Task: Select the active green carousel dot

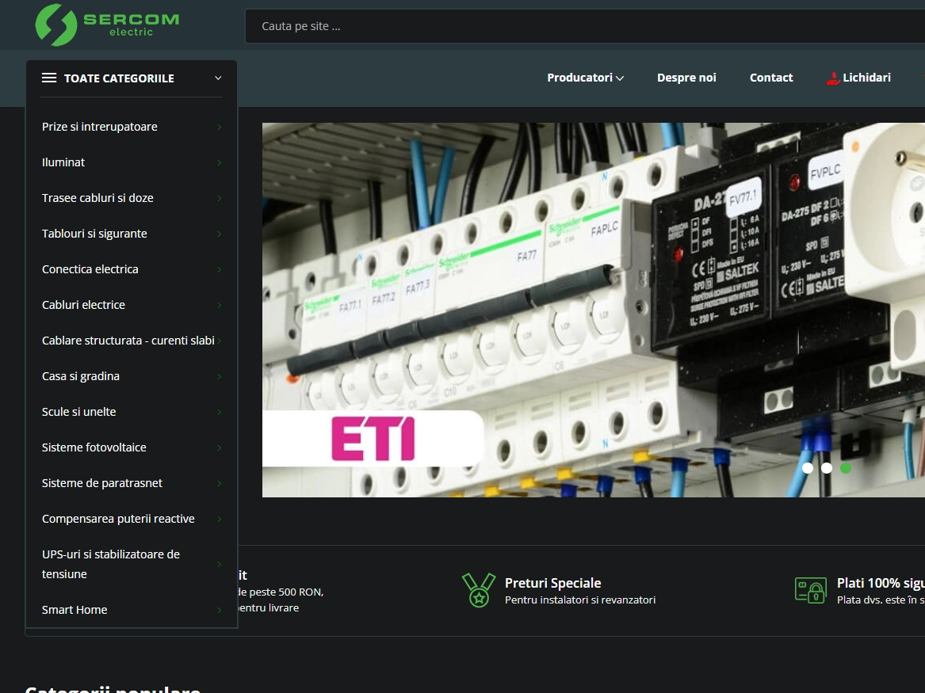Action: (846, 468)
